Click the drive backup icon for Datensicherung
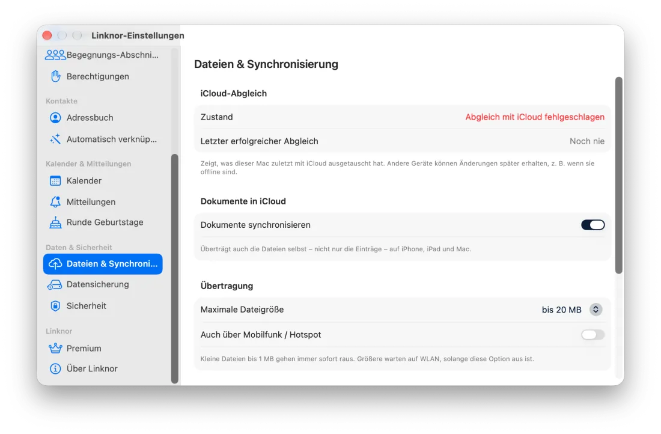The height and width of the screenshot is (434, 661). (54, 285)
